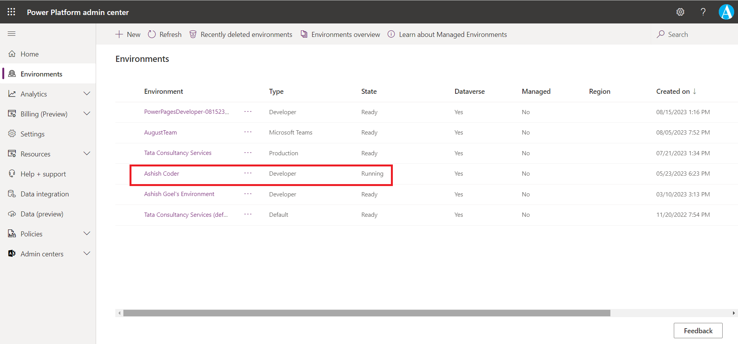
Task: Open the help question mark icon
Action: point(703,12)
